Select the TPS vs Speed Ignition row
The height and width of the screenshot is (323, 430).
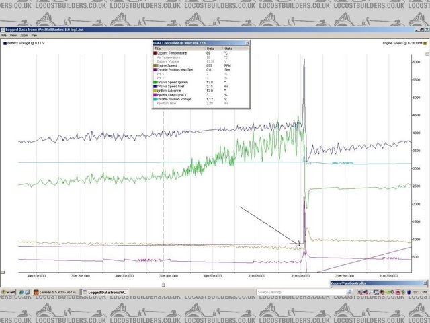click(201, 82)
